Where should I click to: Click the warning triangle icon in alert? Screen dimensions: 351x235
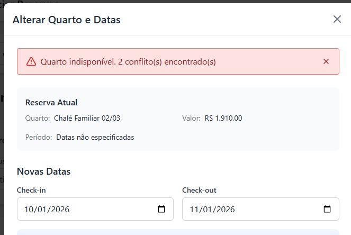pos(31,61)
